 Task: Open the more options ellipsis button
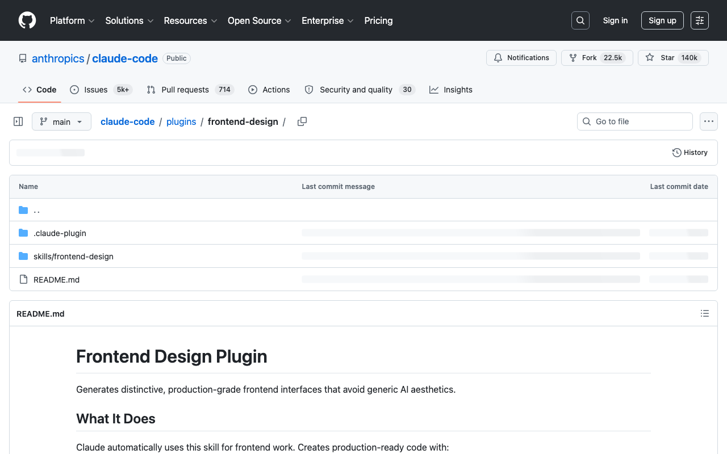click(708, 121)
